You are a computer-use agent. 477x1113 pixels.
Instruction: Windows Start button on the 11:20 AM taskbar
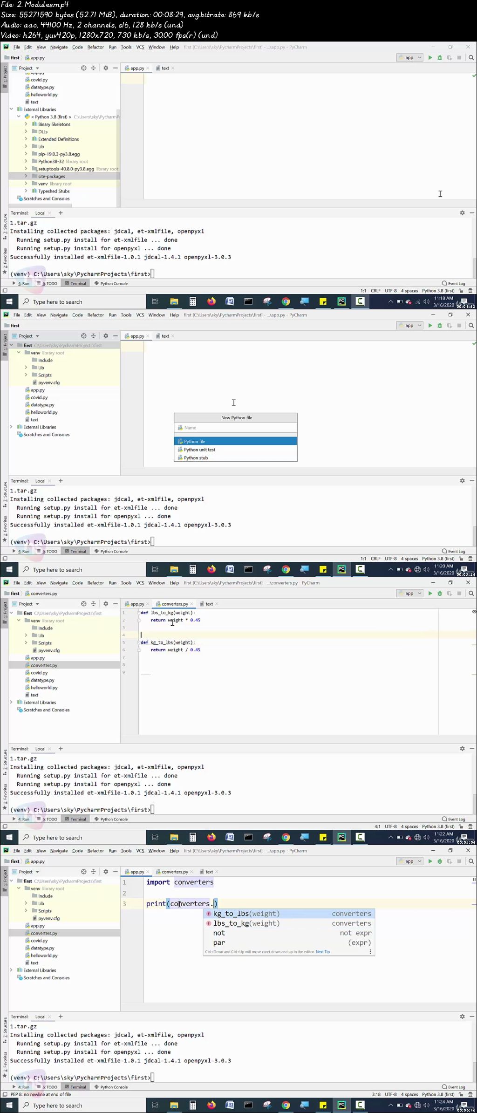tap(9, 569)
